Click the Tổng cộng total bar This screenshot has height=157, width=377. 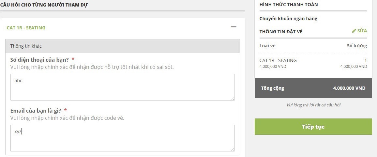313,88
